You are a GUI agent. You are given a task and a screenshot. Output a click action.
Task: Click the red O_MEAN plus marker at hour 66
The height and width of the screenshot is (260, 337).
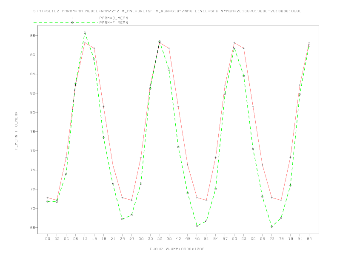(253, 106)
